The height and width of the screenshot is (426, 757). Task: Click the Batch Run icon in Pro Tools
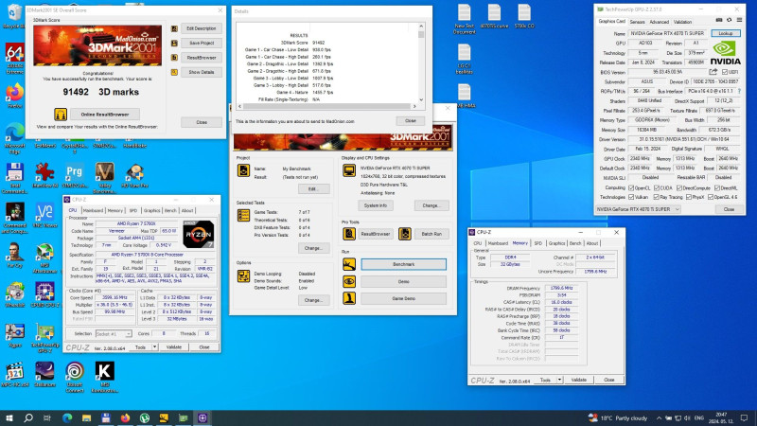click(405, 234)
